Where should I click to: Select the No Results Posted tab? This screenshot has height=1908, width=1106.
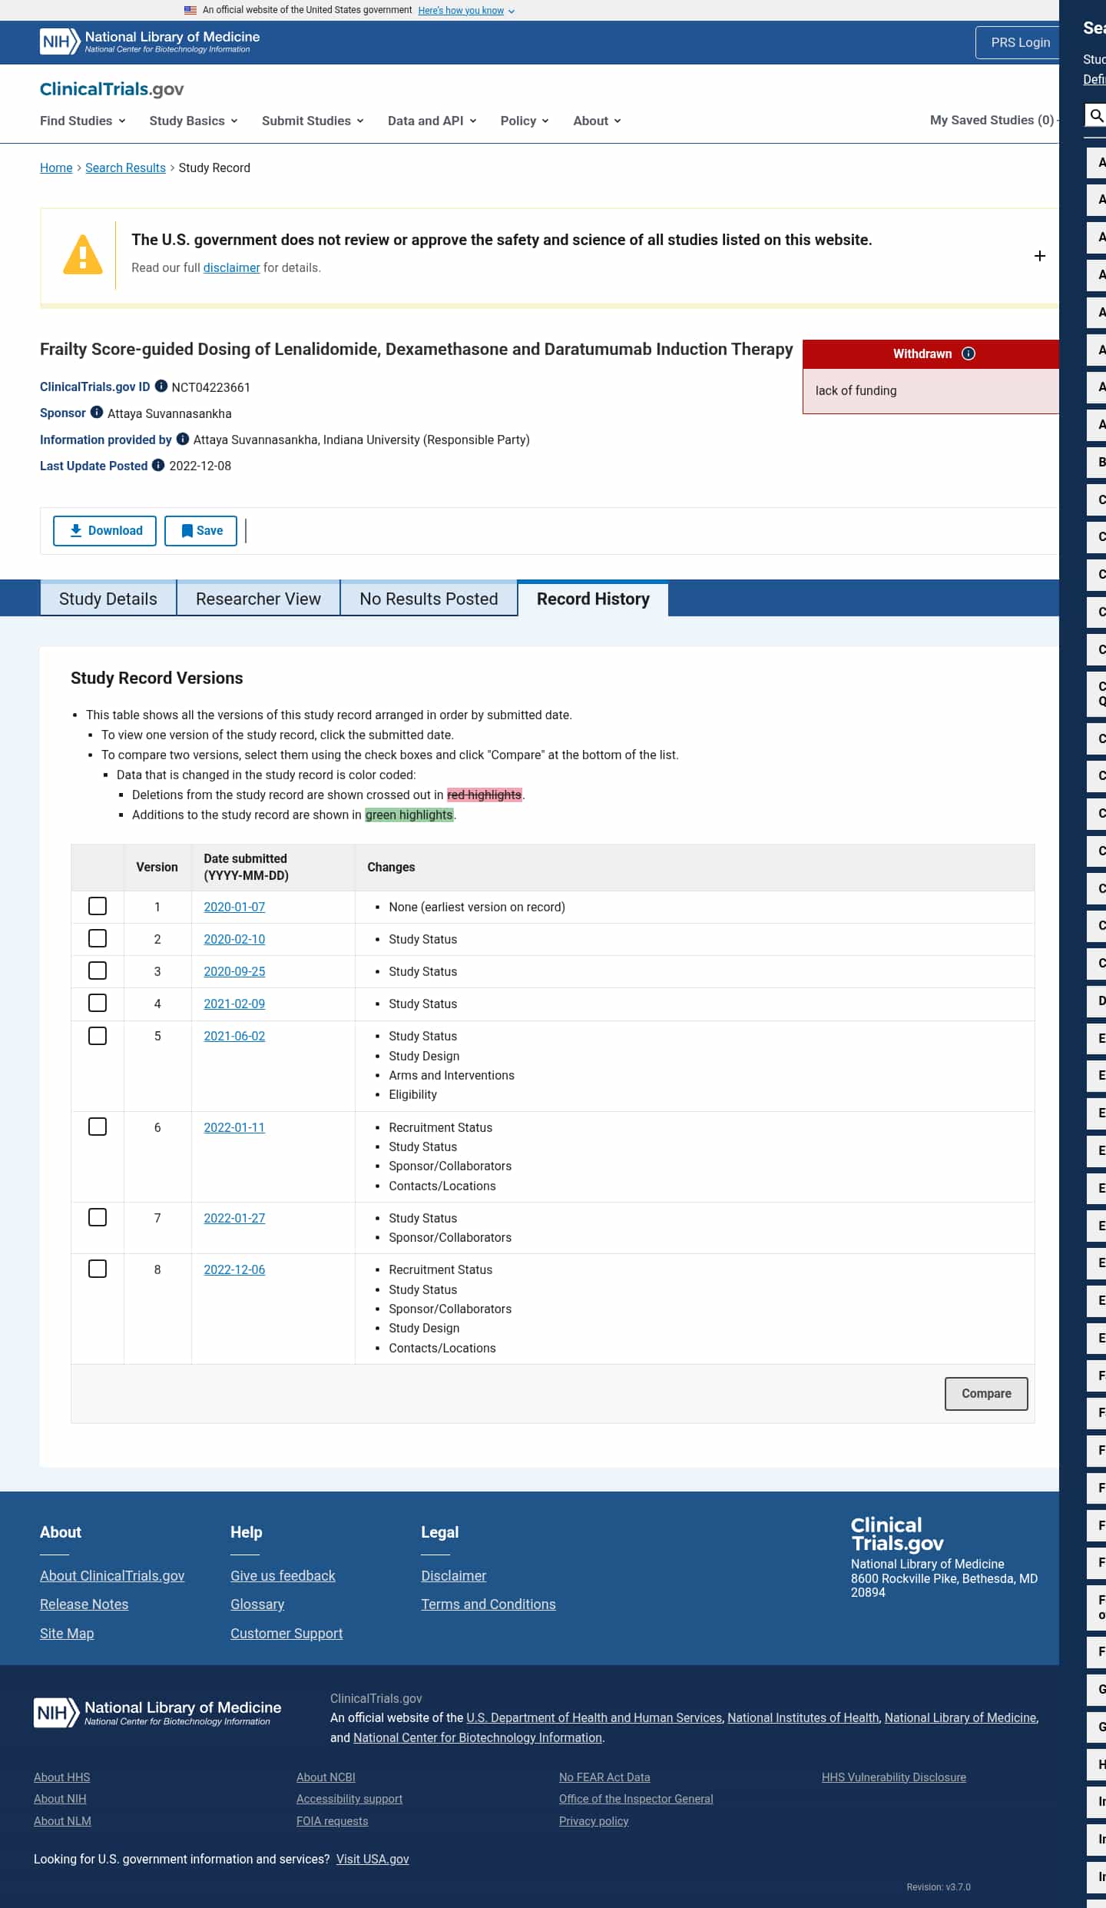click(x=429, y=599)
